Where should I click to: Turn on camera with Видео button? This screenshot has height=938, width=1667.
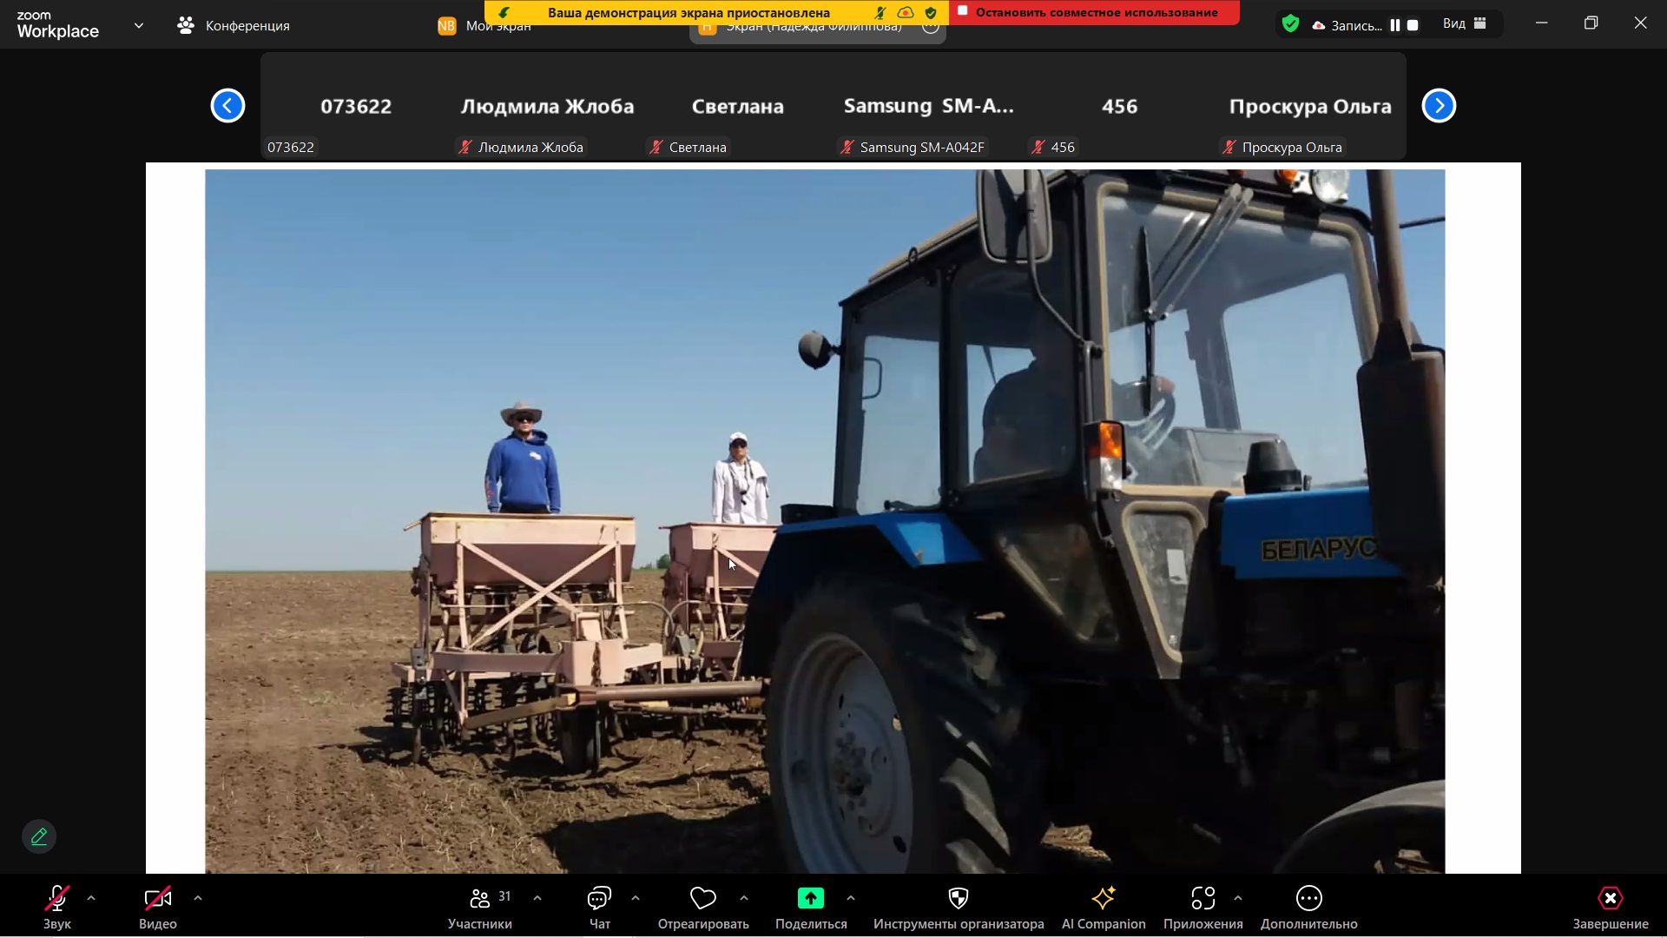pos(157,898)
